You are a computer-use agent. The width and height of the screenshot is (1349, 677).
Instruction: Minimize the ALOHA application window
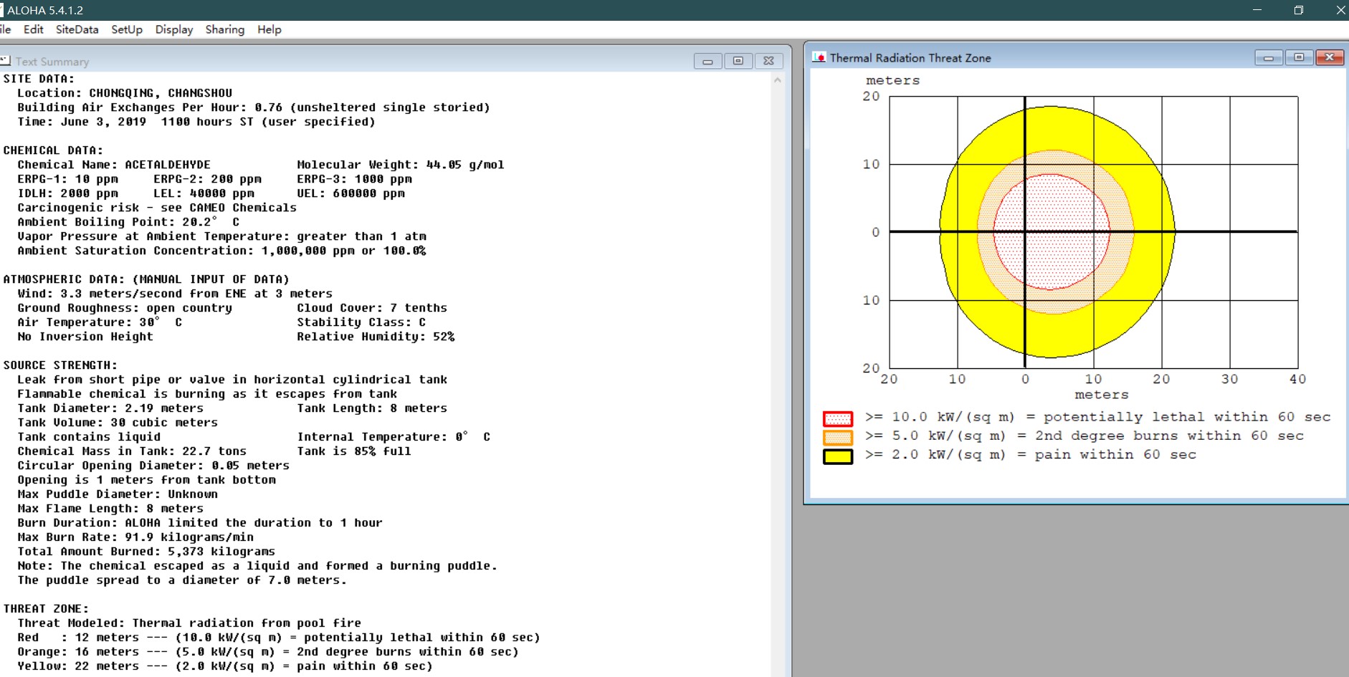click(x=1257, y=10)
